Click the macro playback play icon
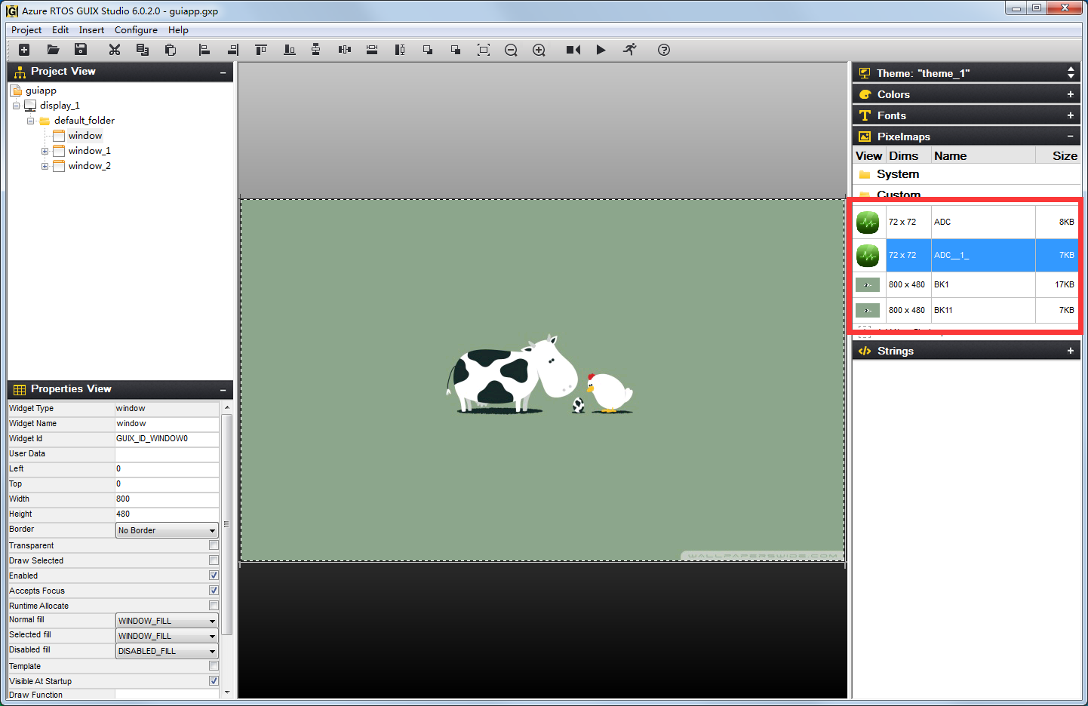Screen dimensions: 1088x706 pos(601,50)
